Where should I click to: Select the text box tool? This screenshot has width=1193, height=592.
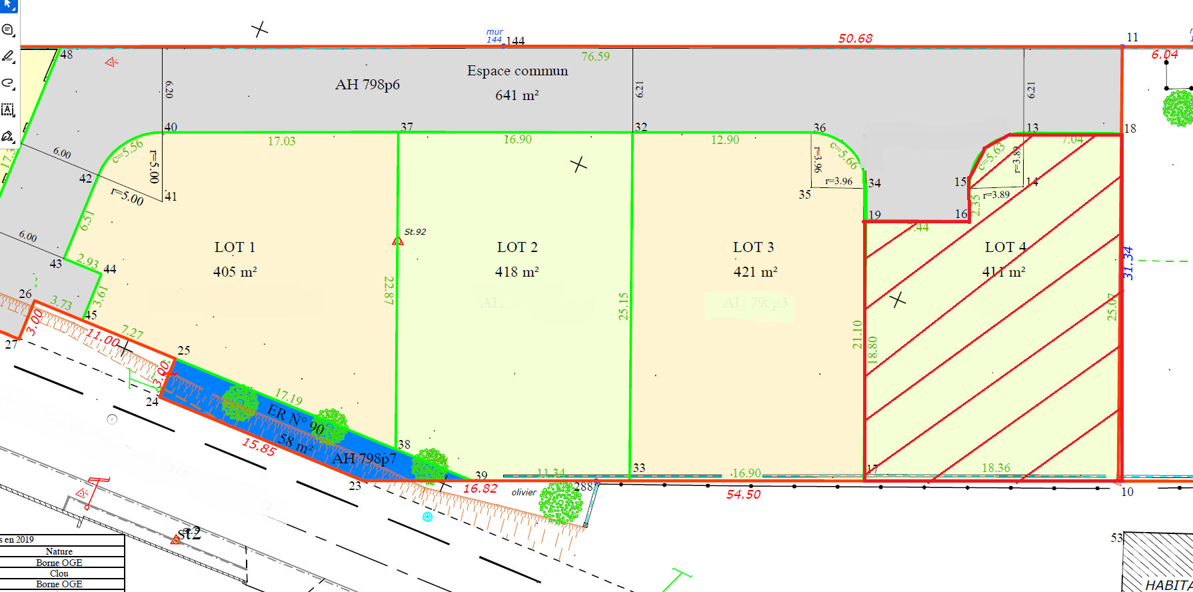click(8, 110)
